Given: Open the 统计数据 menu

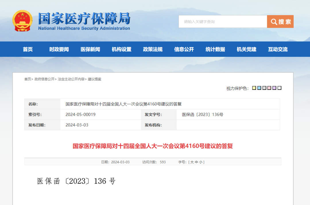Looking at the screenshot, I should [x=215, y=49].
